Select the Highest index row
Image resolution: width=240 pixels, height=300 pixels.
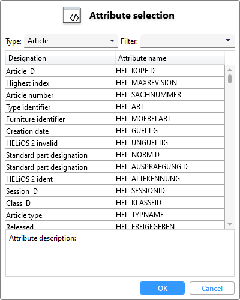[x=115, y=83]
